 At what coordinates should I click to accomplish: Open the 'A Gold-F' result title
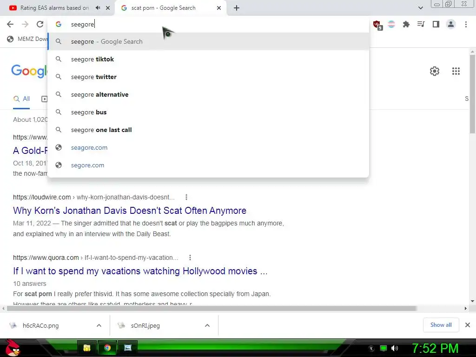pos(30,150)
